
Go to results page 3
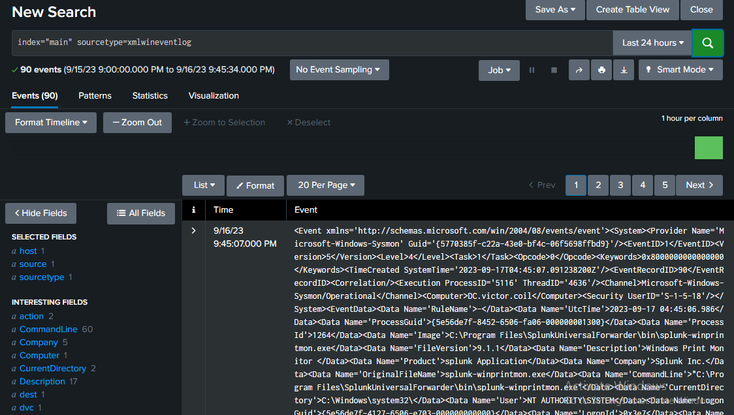[x=620, y=185]
